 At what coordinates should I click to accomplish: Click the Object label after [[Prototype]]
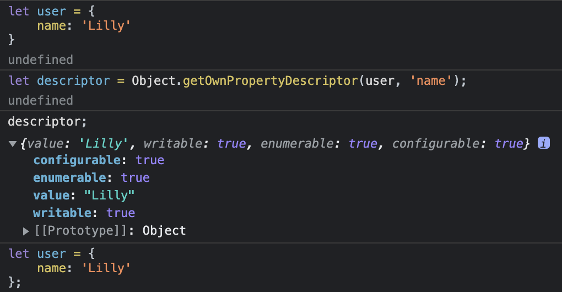164,230
